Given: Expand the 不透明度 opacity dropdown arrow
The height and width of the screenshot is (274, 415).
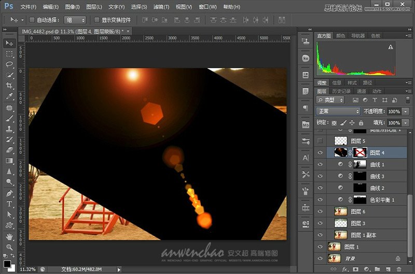Looking at the screenshot, I should tap(405, 112).
